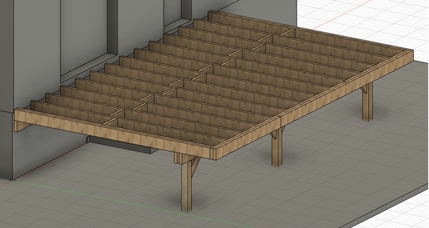The height and width of the screenshot is (228, 429).
Task: Select the middle support post under the deck beam
Action: click(277, 147)
